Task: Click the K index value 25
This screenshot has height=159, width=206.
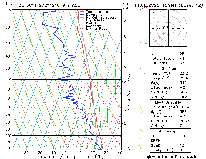Action: click(182, 54)
